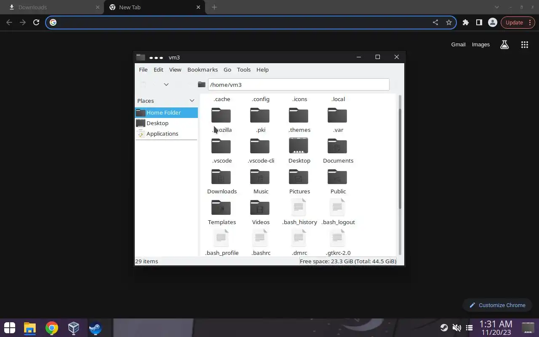The image size is (539, 337).
Task: Open the Bookmarks menu
Action: (203, 70)
